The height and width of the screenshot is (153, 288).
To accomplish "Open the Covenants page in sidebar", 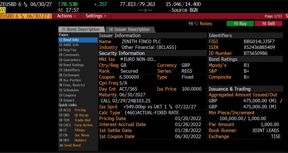I will pyautogui.click(x=71, y=55).
